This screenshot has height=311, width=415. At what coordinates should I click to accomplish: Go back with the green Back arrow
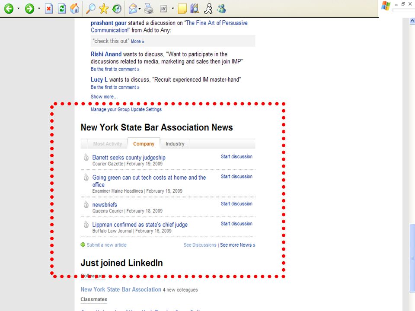click(9, 9)
